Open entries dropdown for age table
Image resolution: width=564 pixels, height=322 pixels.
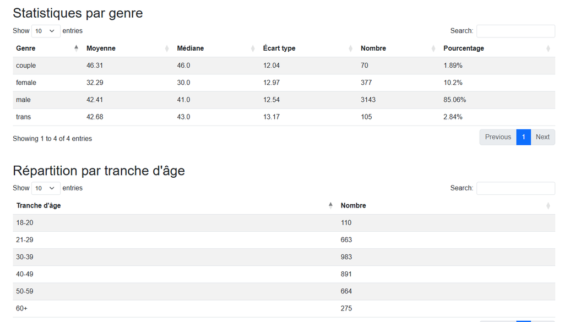(x=46, y=188)
